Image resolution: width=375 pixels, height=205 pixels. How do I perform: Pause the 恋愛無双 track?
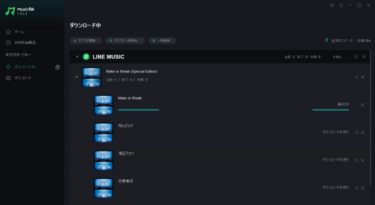coord(357,188)
